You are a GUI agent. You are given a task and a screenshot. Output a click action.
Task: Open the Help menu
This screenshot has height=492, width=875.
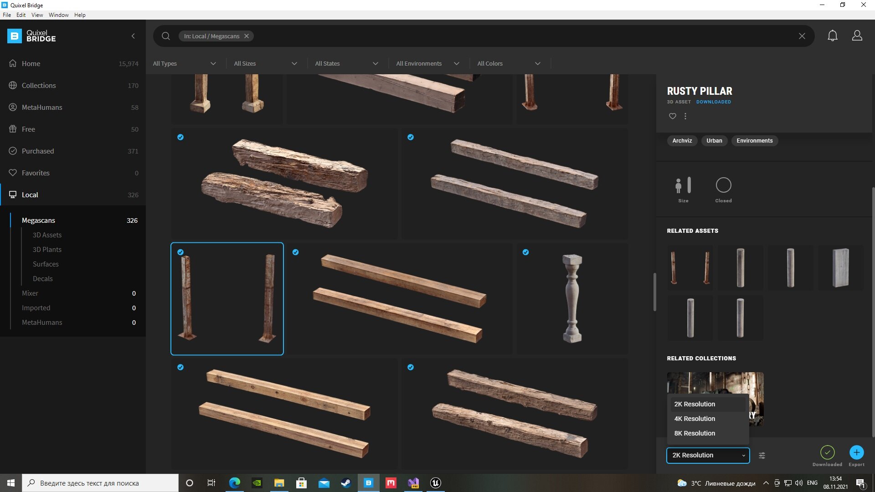tap(80, 15)
